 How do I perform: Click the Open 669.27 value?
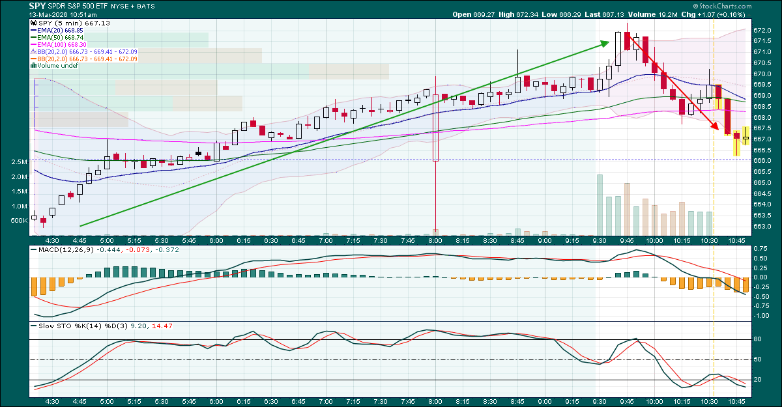472,14
